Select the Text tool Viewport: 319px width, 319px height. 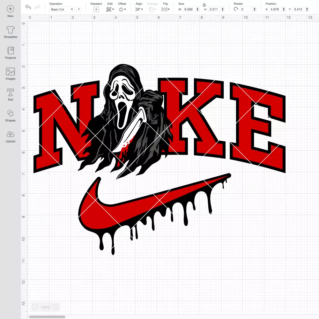(x=11, y=95)
